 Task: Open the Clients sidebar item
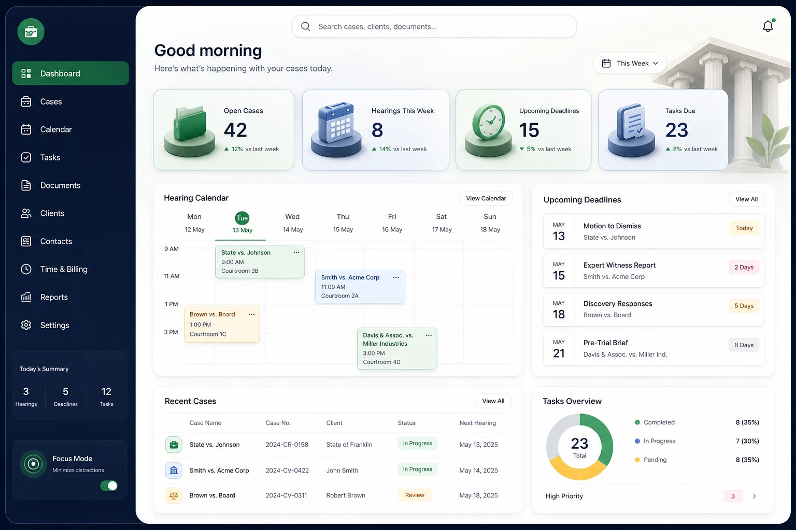pos(70,213)
